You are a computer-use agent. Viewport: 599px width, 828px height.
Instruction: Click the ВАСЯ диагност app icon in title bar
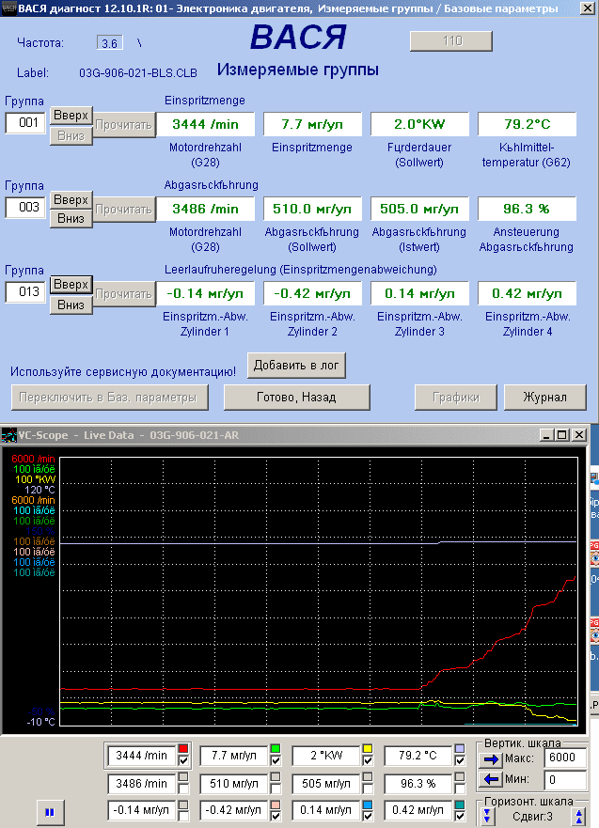pos(9,8)
